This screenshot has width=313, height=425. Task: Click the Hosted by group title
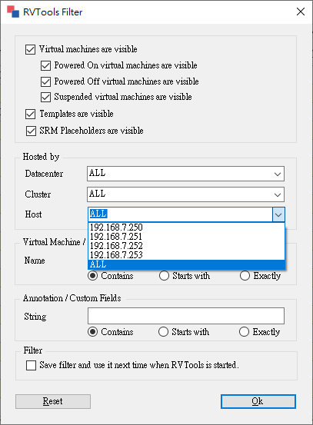pyautogui.click(x=41, y=157)
